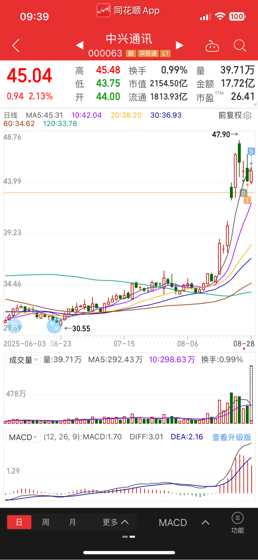Go to next stock with right triangle

(180, 45)
